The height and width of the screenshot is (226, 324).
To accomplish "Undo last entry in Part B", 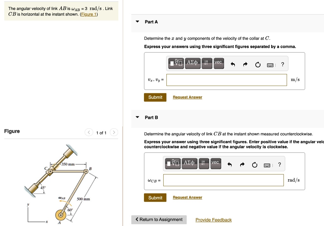I will (x=230, y=165).
